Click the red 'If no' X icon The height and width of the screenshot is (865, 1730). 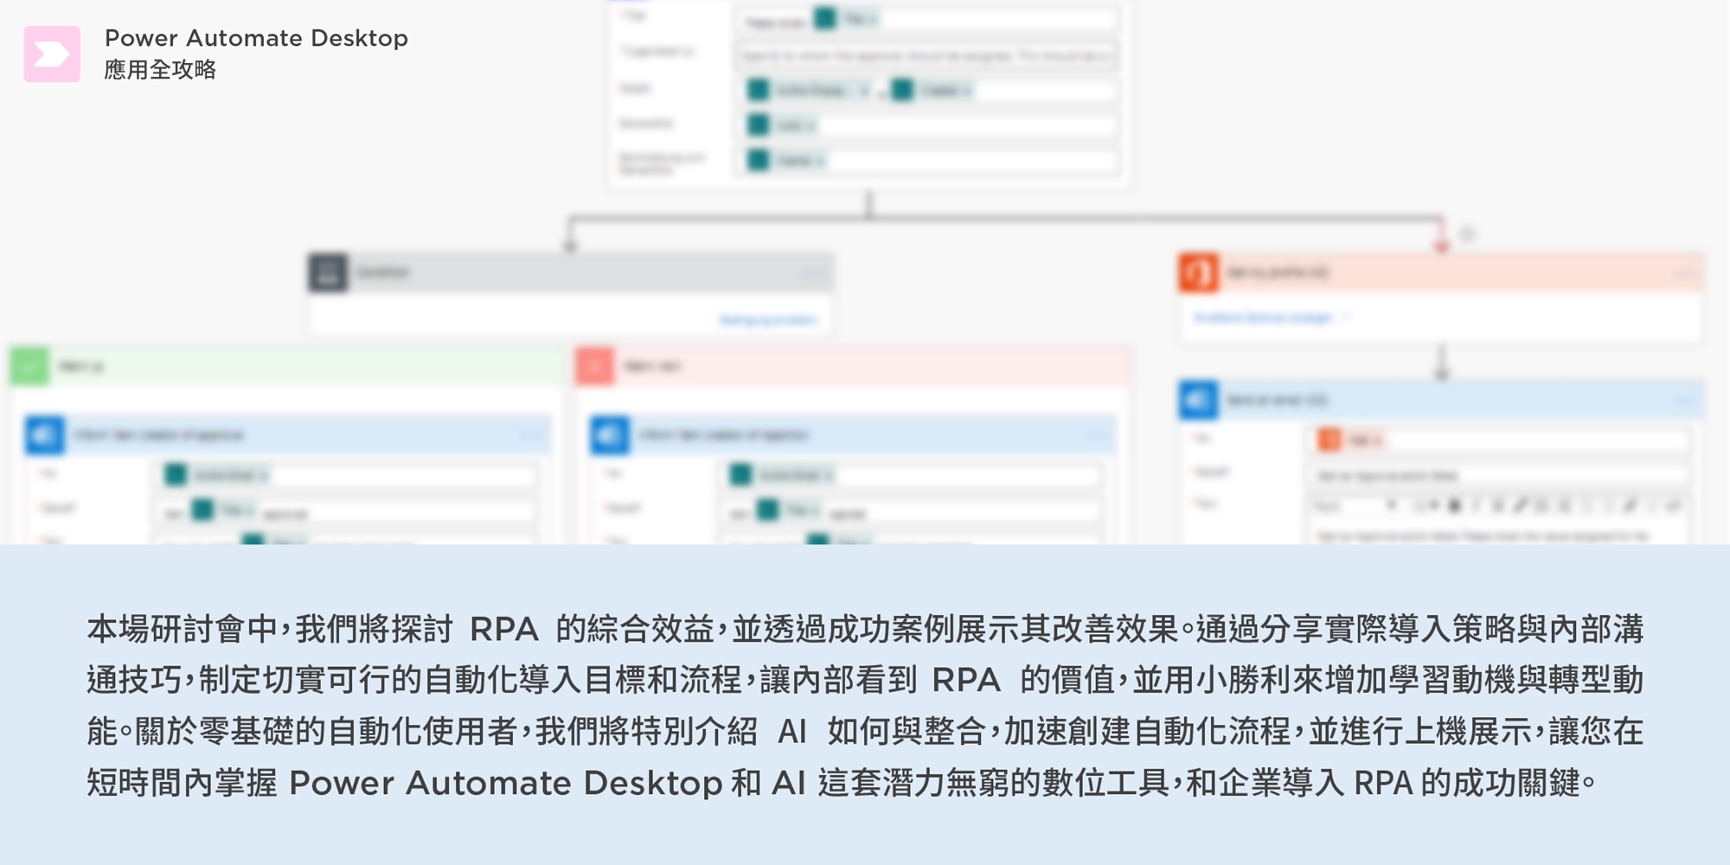[x=594, y=366]
